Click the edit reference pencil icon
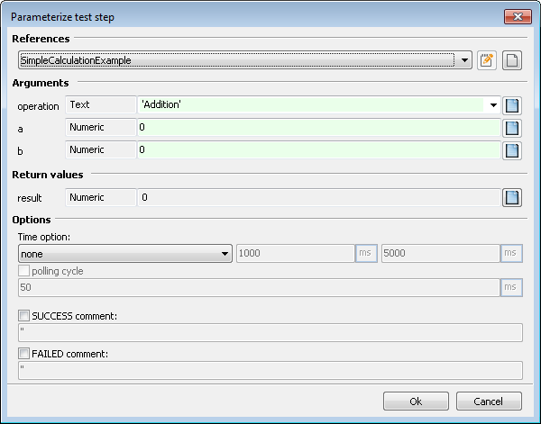This screenshot has height=424, width=541. click(487, 60)
